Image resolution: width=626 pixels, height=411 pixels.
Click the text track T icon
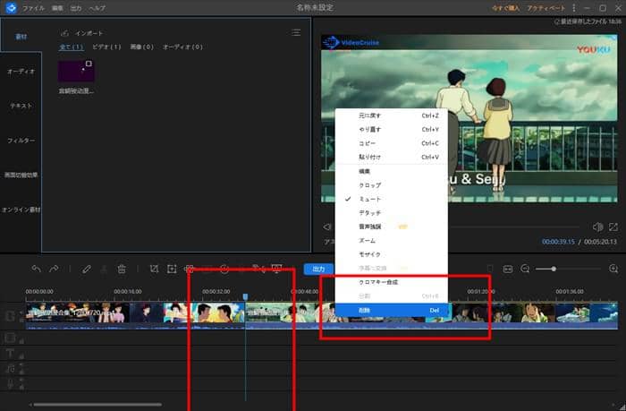(10, 354)
